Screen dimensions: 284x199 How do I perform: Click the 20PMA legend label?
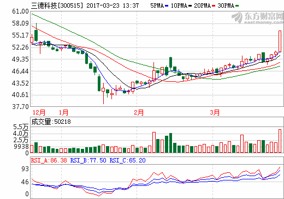pos(203,5)
